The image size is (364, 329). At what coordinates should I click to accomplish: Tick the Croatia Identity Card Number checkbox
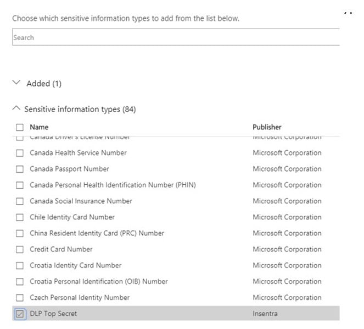point(20,265)
